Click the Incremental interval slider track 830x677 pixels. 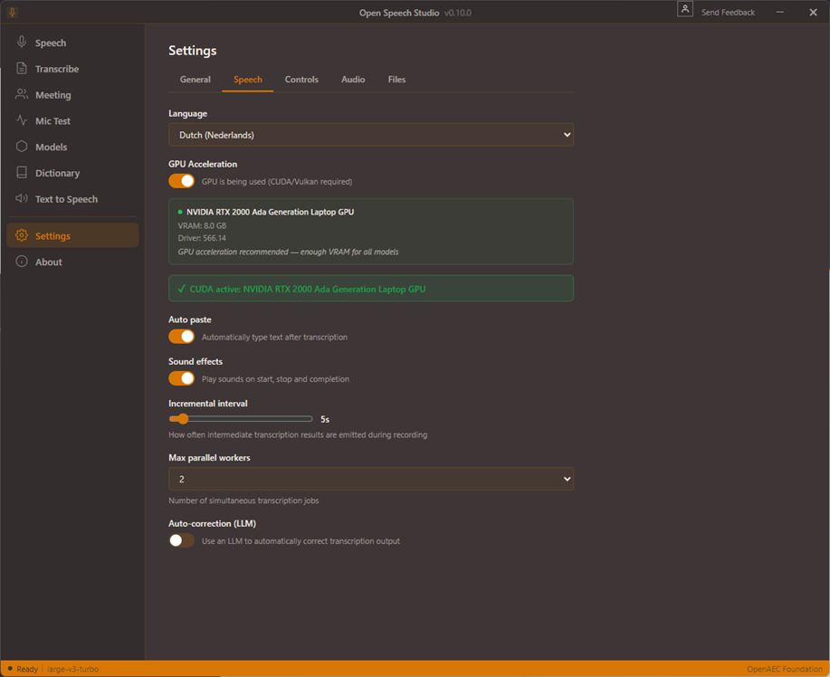point(241,419)
